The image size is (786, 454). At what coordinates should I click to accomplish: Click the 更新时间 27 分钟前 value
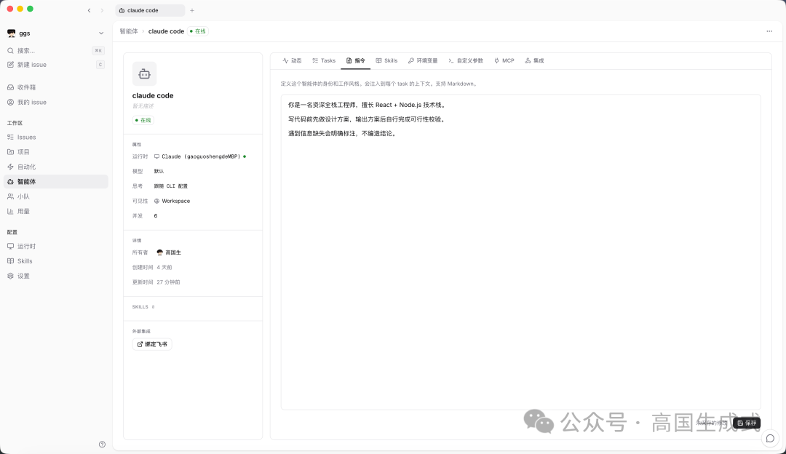[x=168, y=282]
